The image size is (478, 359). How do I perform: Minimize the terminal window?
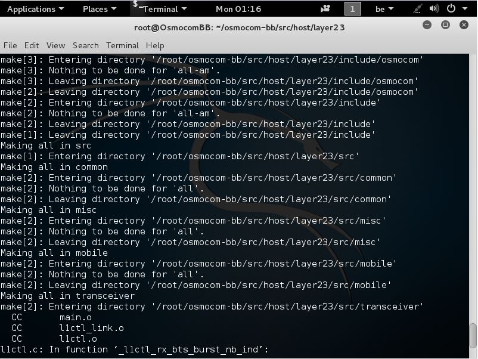coord(427,24)
